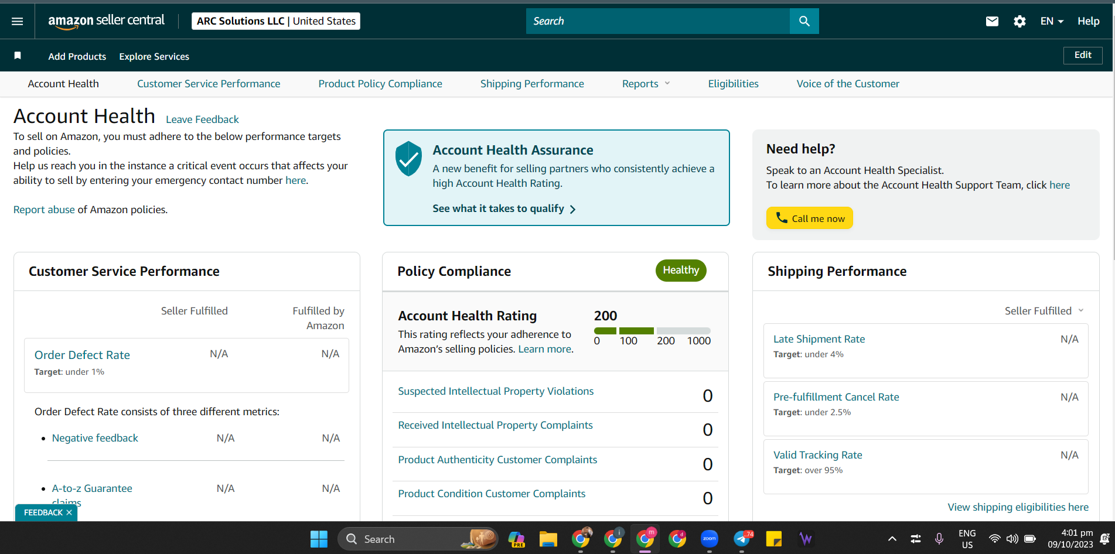1115x554 pixels.
Task: Click the Windows taskbar search box
Action: 418,539
